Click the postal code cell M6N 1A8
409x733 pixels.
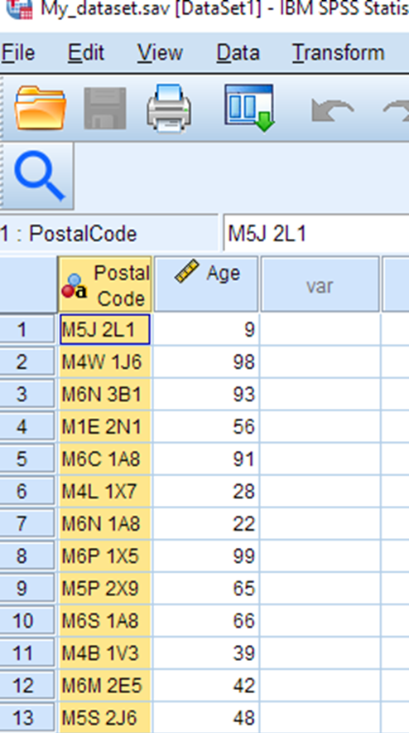click(x=105, y=523)
